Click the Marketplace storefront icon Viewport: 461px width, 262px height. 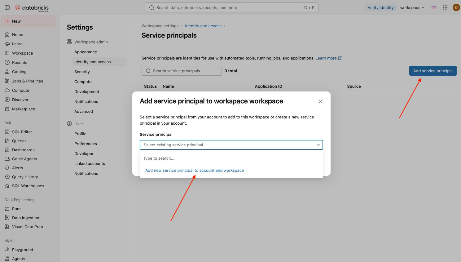pos(7,109)
